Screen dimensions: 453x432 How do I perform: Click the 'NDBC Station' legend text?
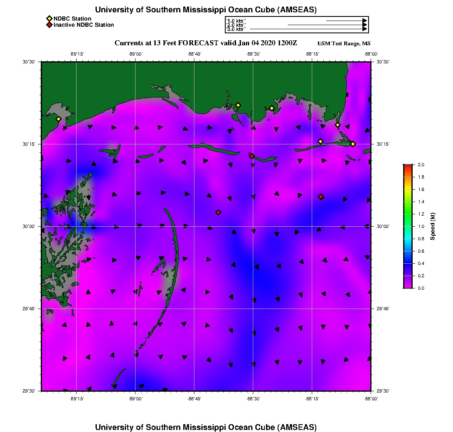pos(72,19)
